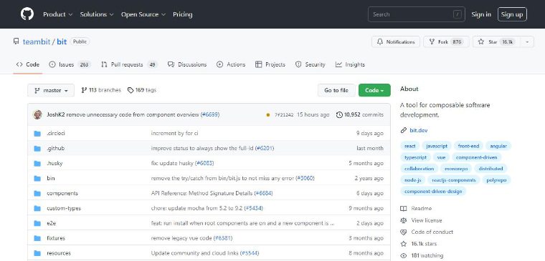Image resolution: width=545 pixels, height=261 pixels.
Task: Switch to the Security tab
Action: click(x=310, y=64)
